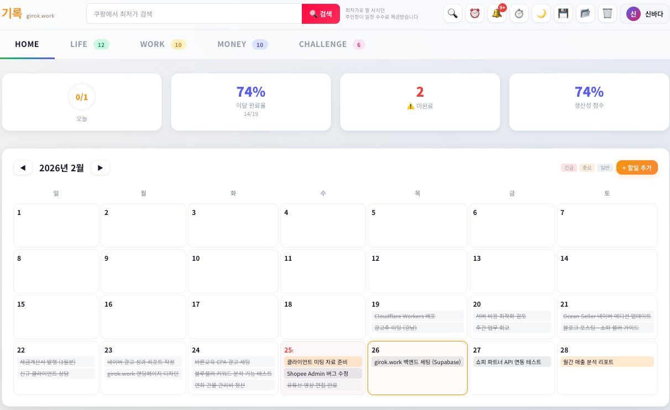This screenshot has height=410, width=670.
Task: View notifications via the bell icon
Action: [x=497, y=13]
